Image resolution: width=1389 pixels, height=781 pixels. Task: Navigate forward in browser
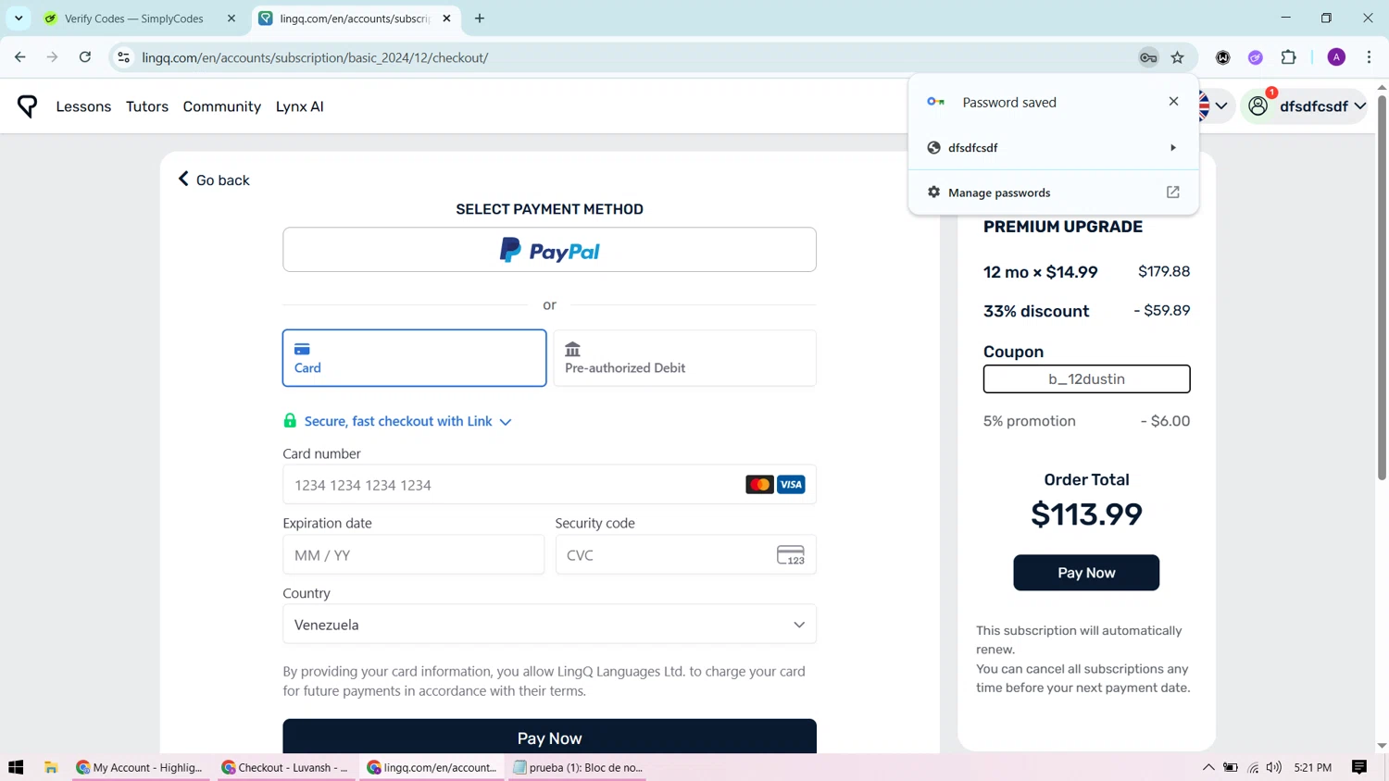[53, 57]
